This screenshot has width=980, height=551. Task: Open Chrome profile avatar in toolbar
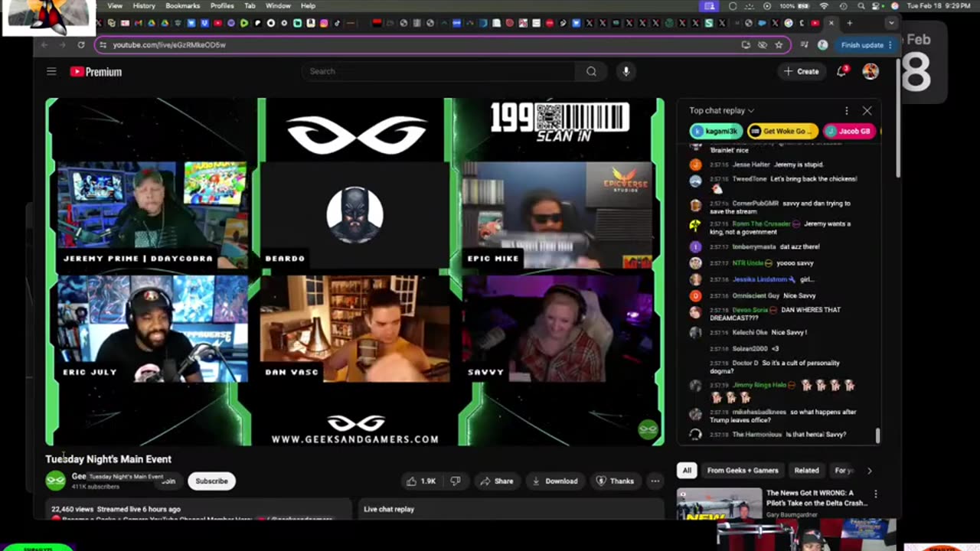pyautogui.click(x=822, y=45)
